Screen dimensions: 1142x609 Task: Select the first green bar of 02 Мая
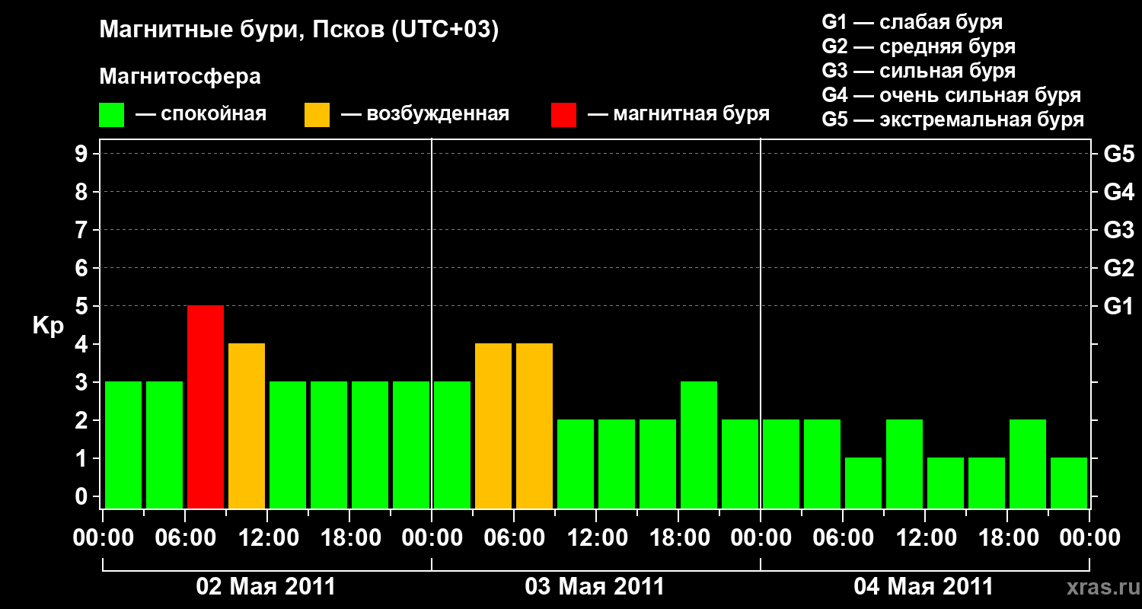[123, 445]
